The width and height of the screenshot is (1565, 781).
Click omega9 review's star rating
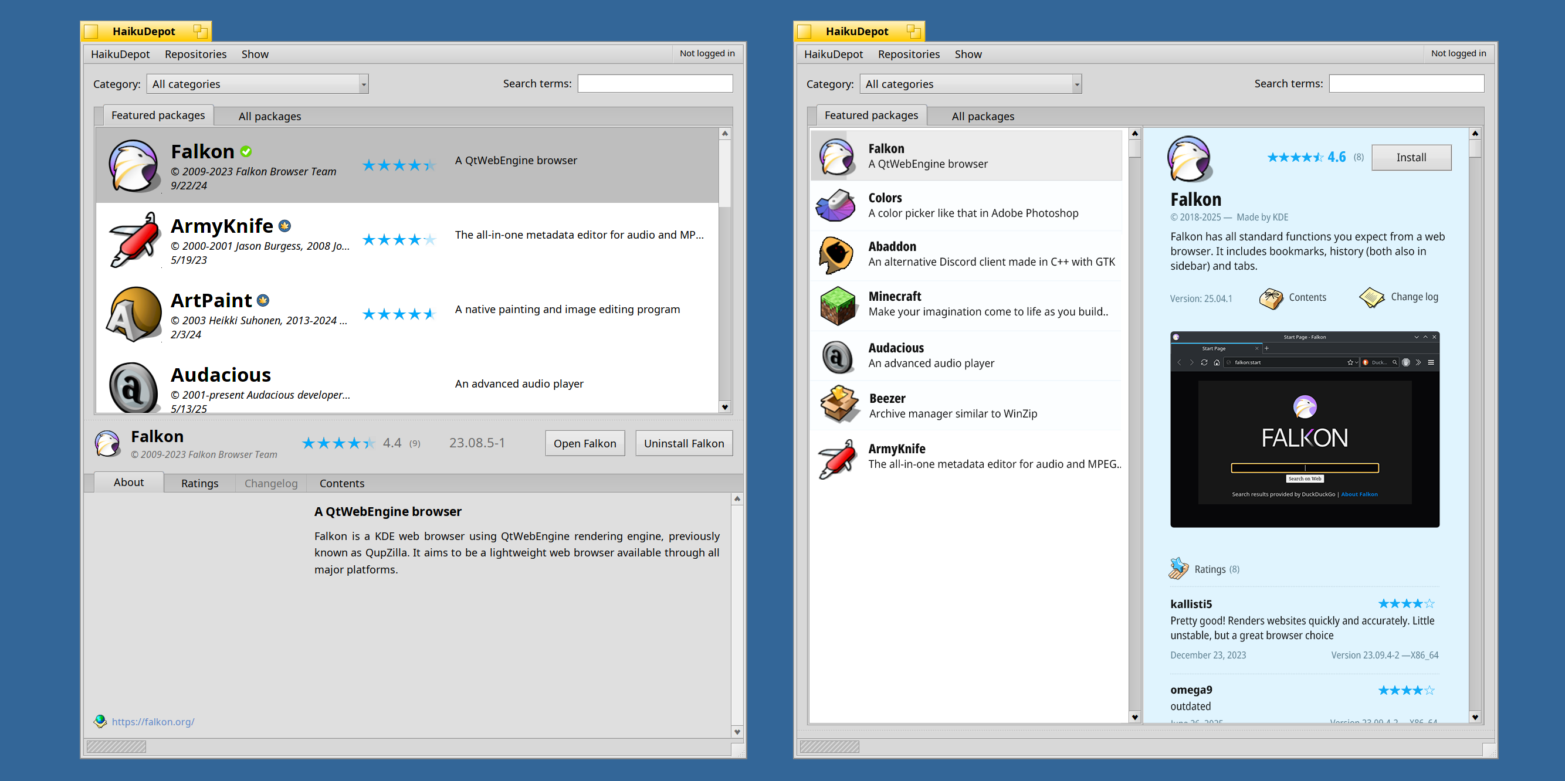click(x=1406, y=690)
